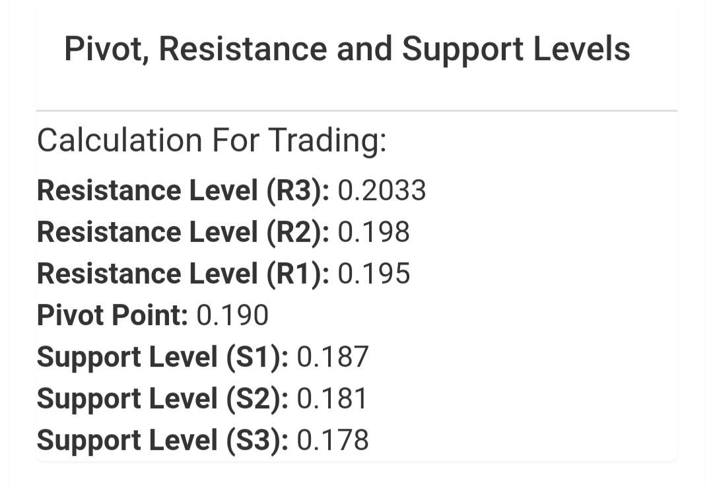713x485 pixels.
Task: Click the Resistance Level (R3) label
Action: coord(184,191)
